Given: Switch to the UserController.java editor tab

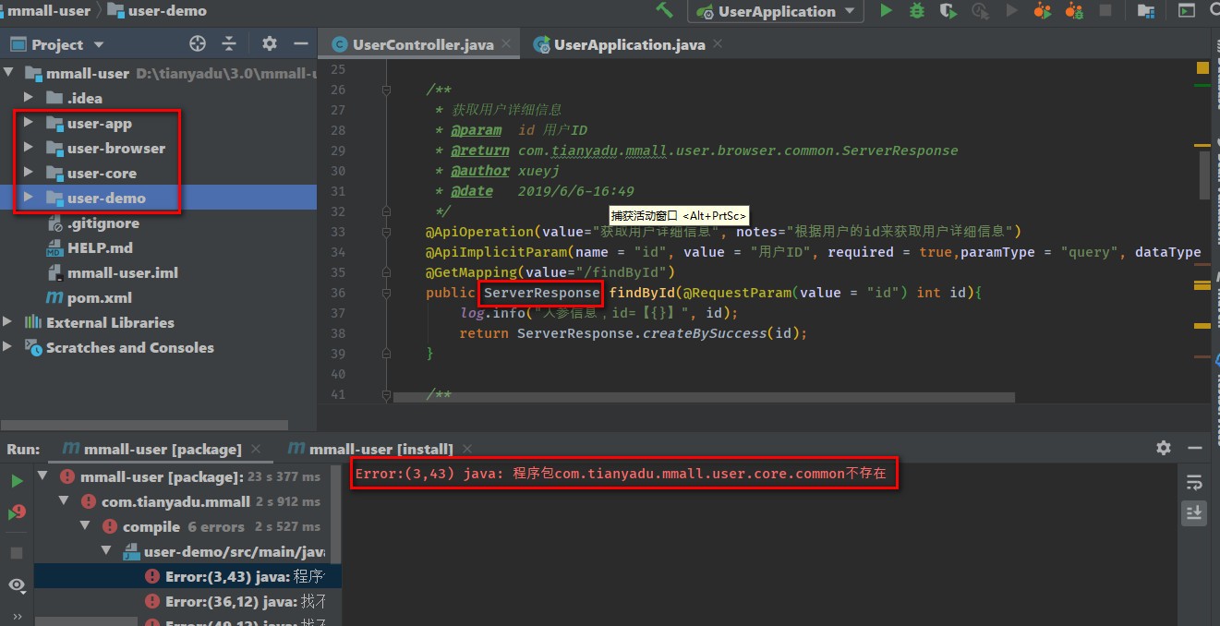Looking at the screenshot, I should click(418, 44).
